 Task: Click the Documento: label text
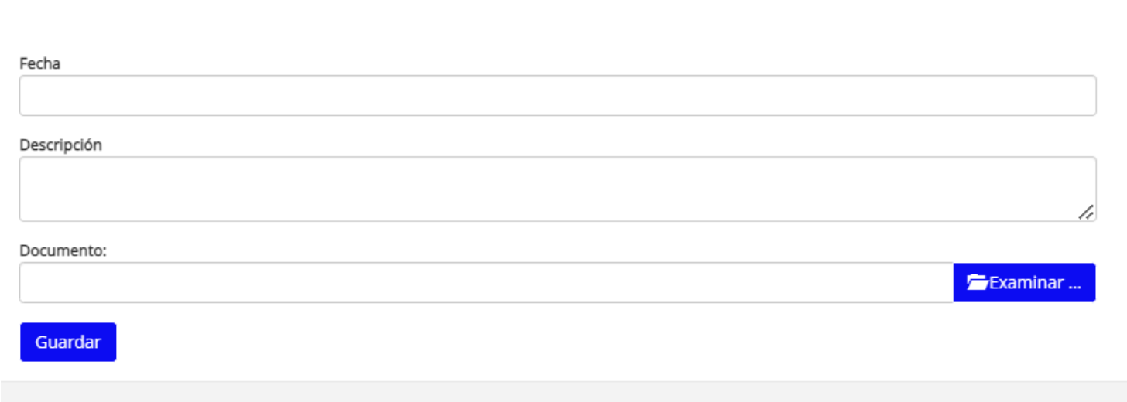pos(63,250)
